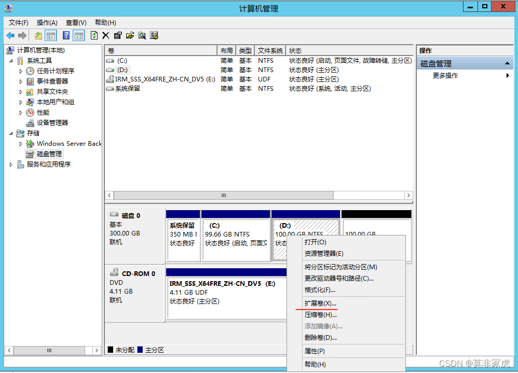The width and height of the screenshot is (518, 373).
Task: Expand the 服务和应用程序 node arrow
Action: pyautogui.click(x=11, y=164)
